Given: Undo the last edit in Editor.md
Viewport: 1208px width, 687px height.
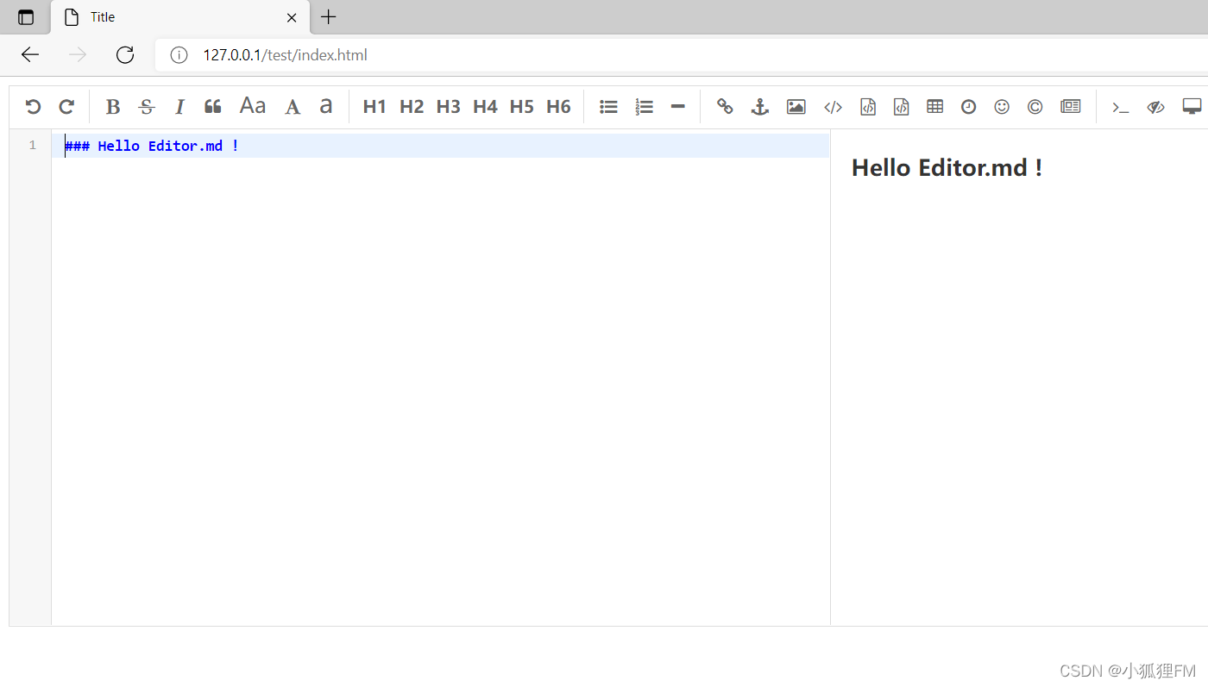Looking at the screenshot, I should [33, 107].
